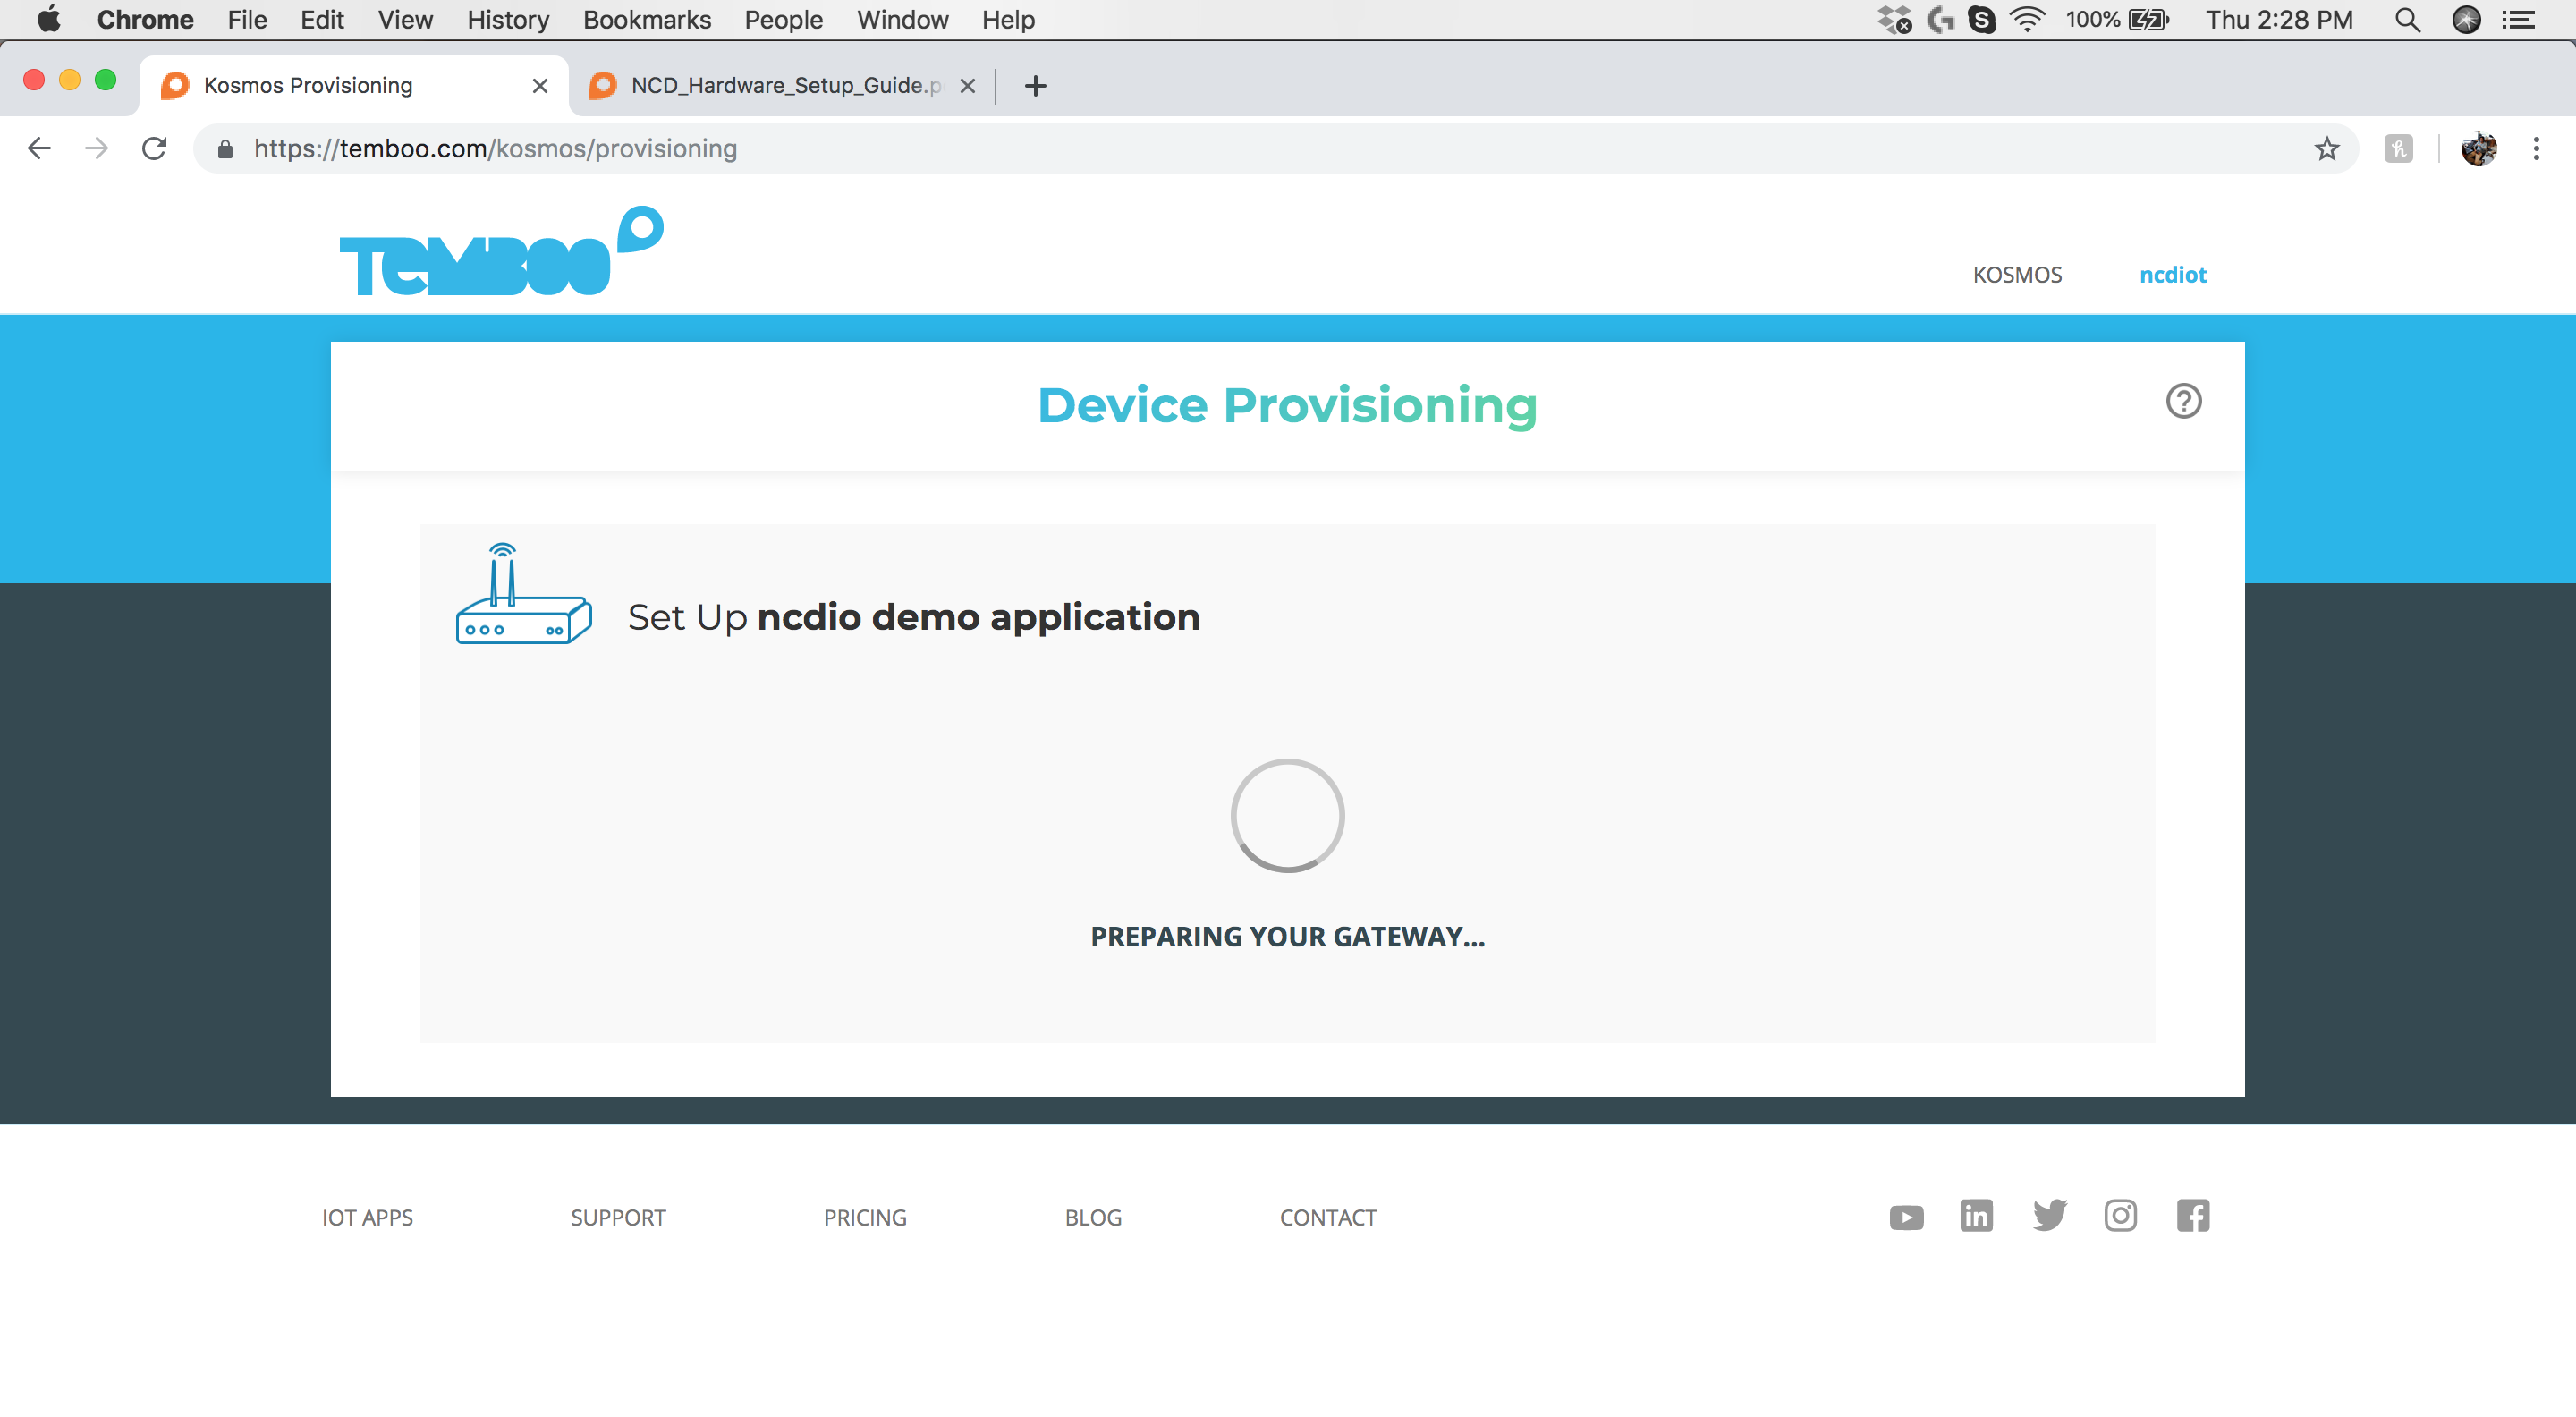Bookmark this page with the star
Image resolution: width=2576 pixels, height=1417 pixels.
[2326, 149]
